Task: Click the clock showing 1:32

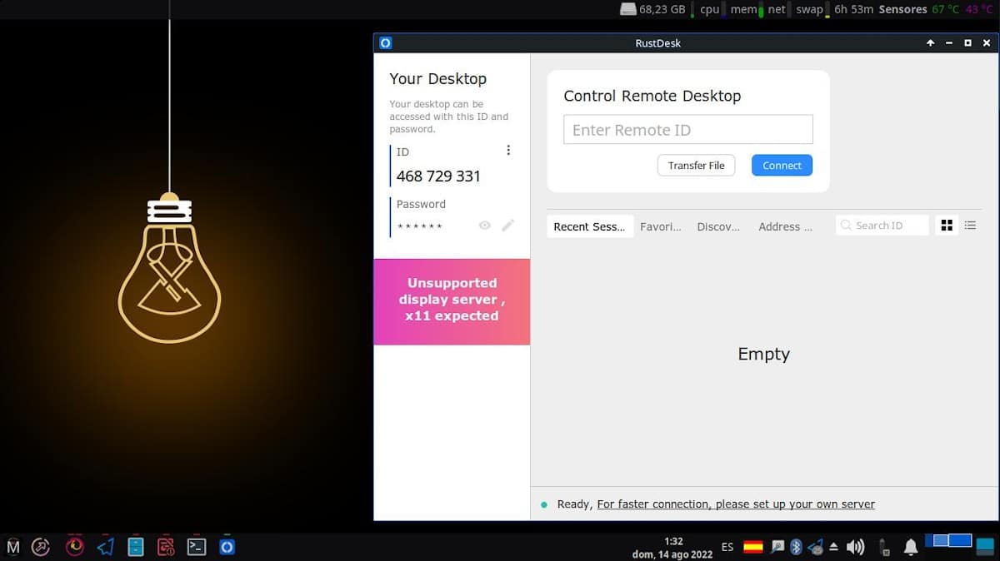Action: 673,541
